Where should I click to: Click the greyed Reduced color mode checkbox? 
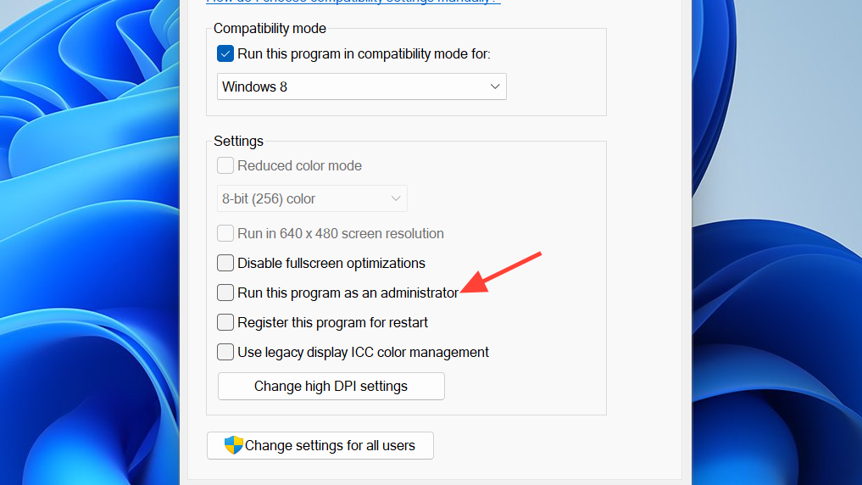point(225,166)
